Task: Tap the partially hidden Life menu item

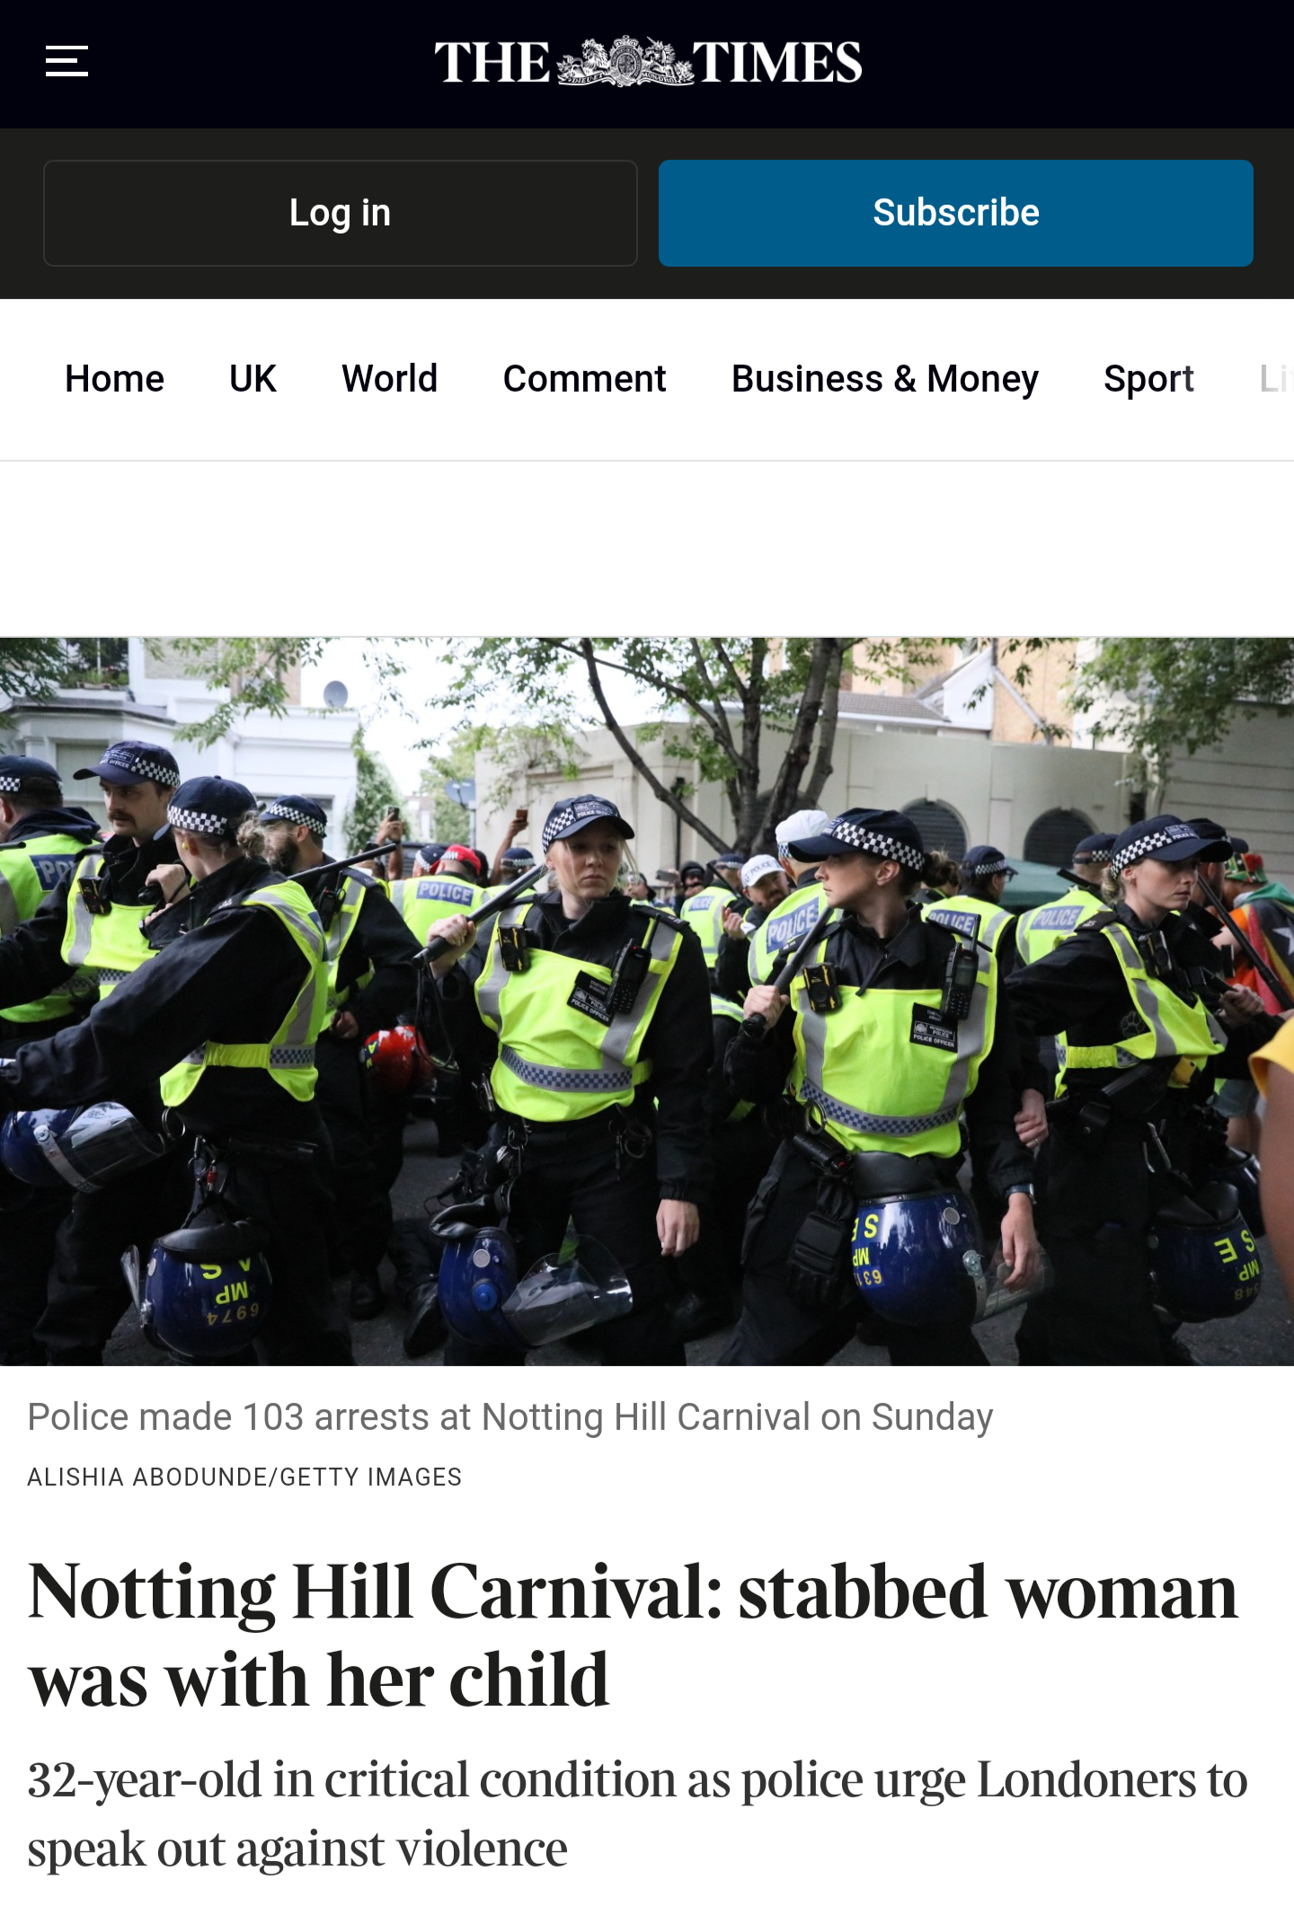Action: 1276,378
